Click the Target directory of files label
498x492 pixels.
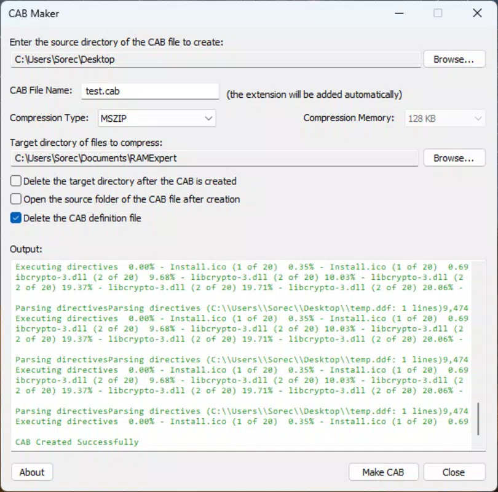(x=86, y=143)
